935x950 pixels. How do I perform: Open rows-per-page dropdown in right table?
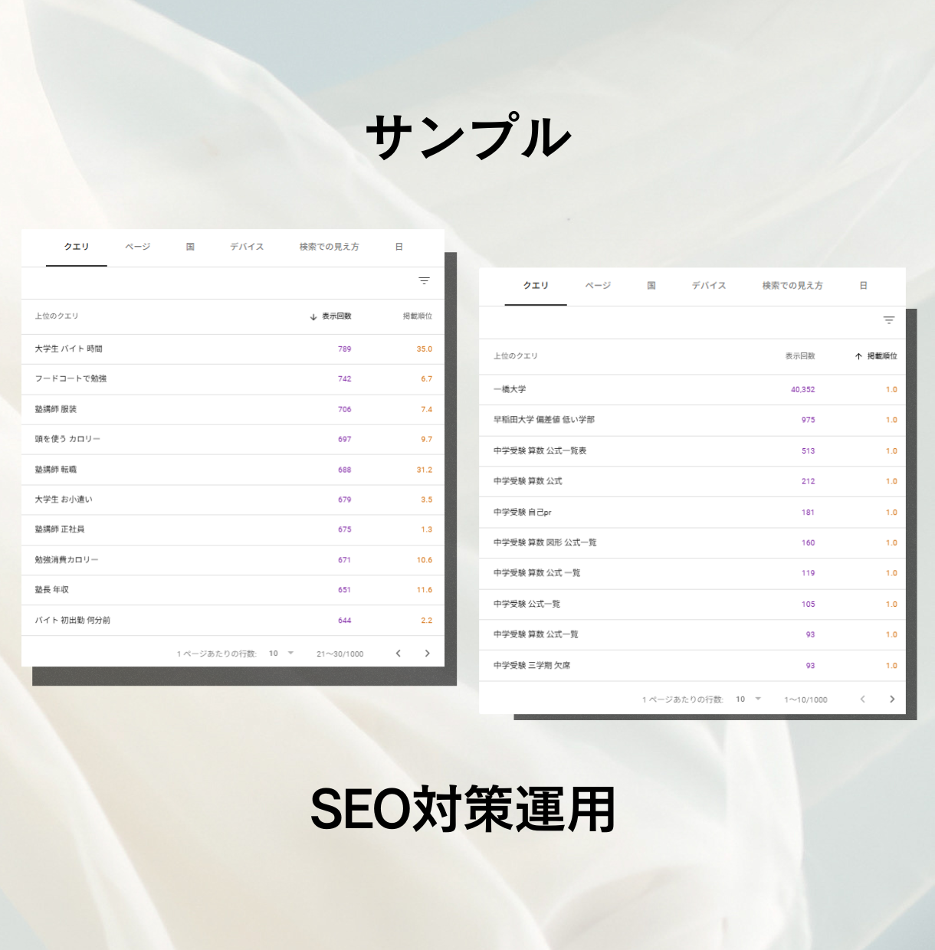(x=748, y=699)
